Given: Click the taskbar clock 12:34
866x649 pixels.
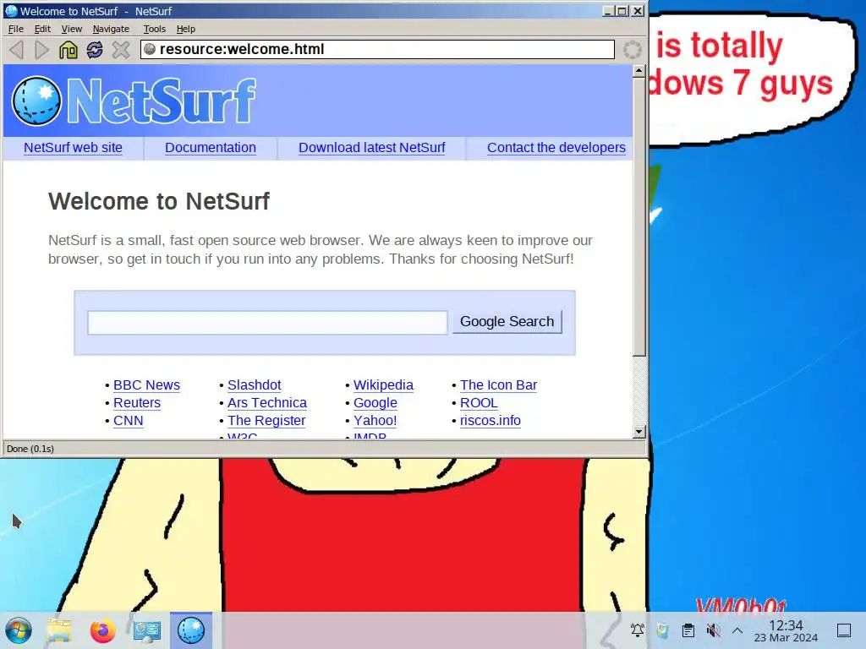Looking at the screenshot, I should click(786, 625).
